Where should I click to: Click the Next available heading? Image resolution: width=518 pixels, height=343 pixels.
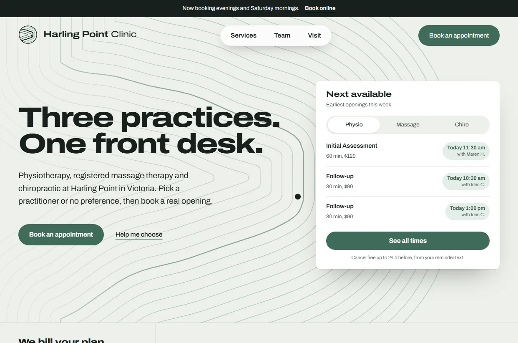coord(359,94)
